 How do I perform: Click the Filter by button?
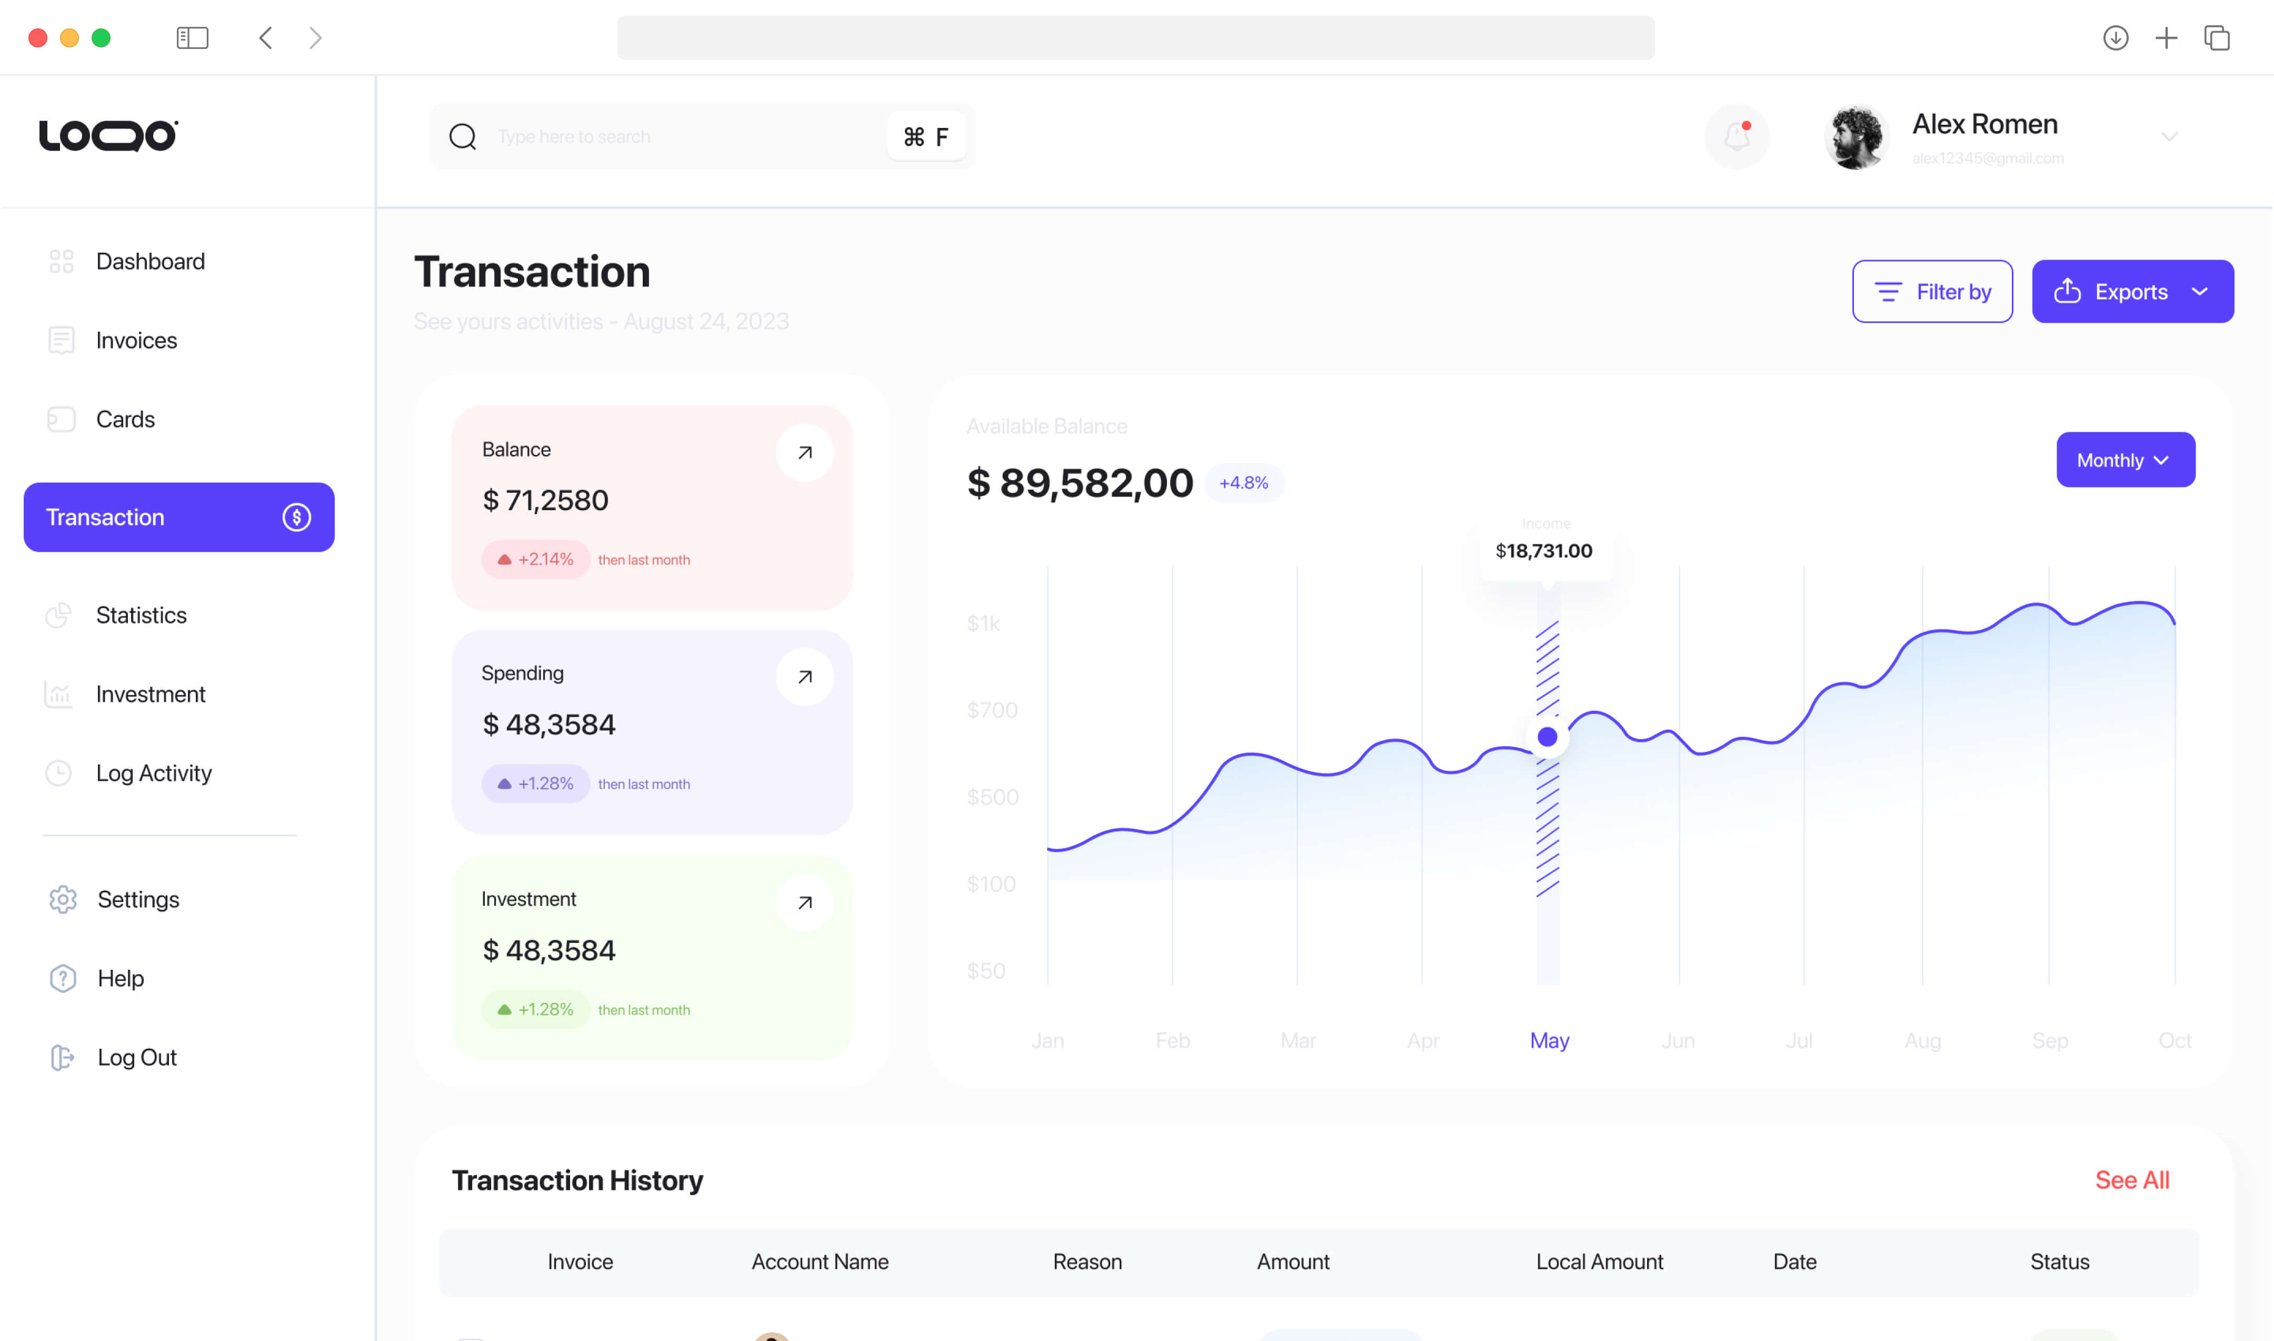pyautogui.click(x=1932, y=292)
